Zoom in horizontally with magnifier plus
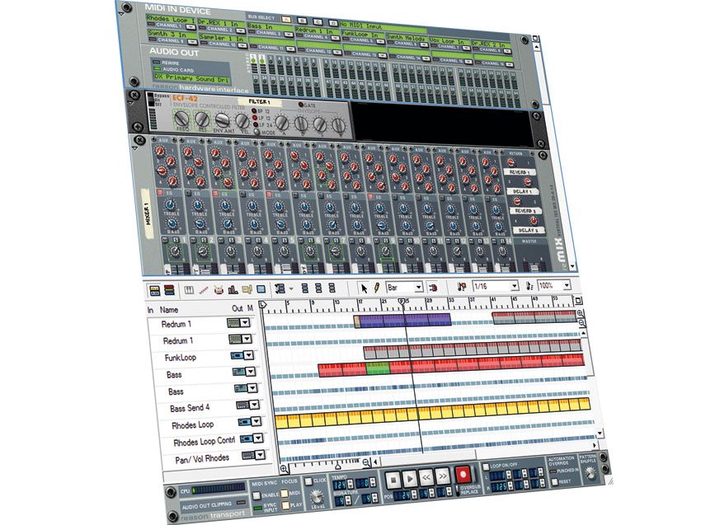The image size is (701, 525). tap(284, 469)
